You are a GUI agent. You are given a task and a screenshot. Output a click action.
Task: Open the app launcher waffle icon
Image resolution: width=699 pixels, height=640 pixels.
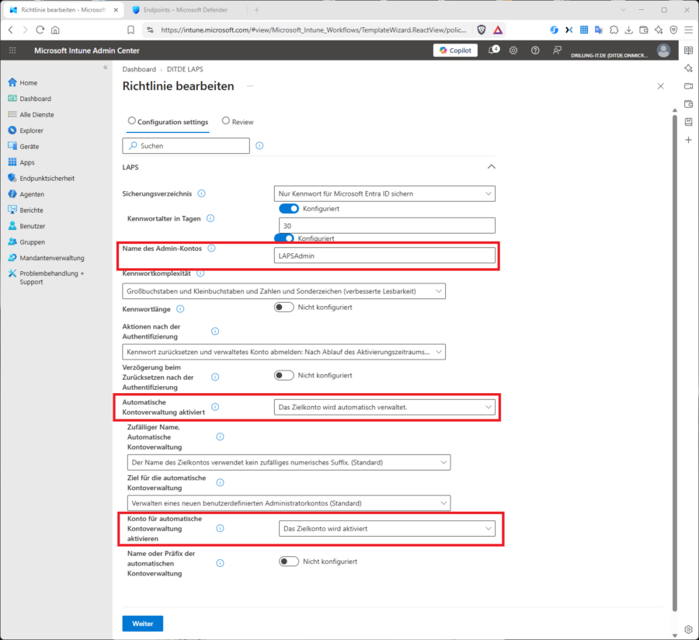[x=12, y=50]
